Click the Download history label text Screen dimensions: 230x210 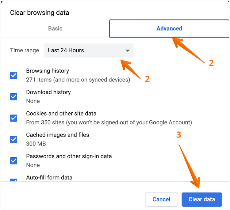pyautogui.click(x=48, y=92)
